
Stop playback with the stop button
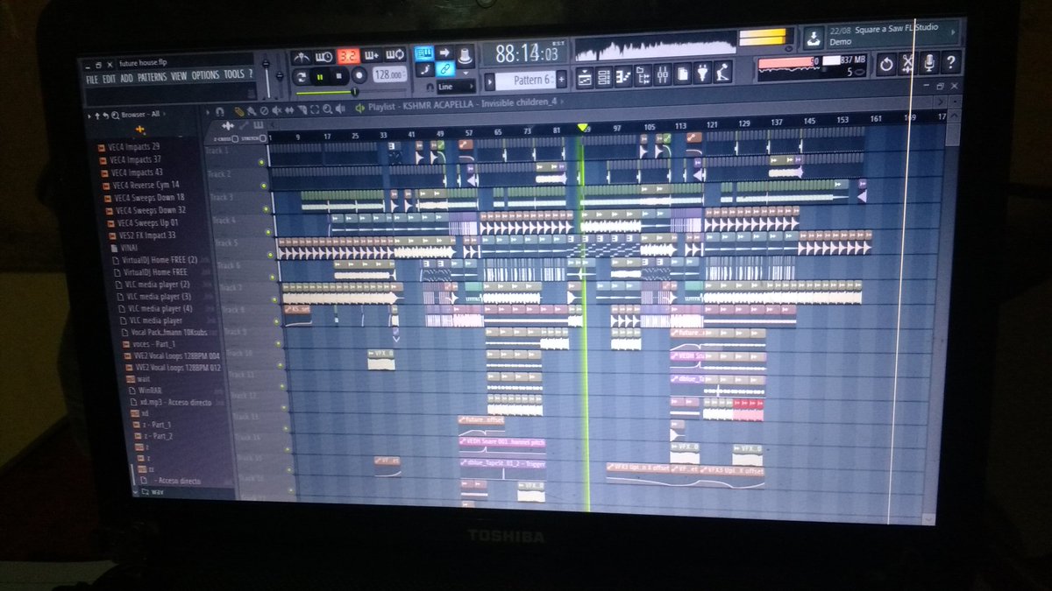tap(339, 76)
